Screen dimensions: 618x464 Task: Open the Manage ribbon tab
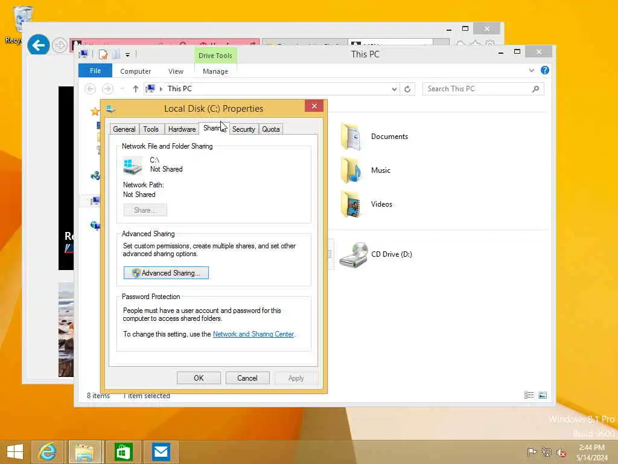pos(215,71)
